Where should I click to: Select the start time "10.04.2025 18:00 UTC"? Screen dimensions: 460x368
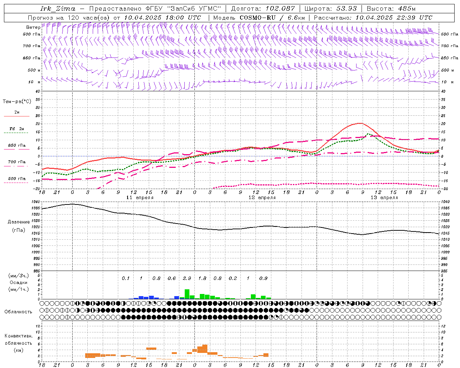click(x=162, y=18)
